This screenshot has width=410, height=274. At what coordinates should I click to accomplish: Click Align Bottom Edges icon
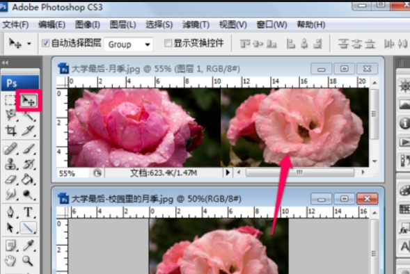point(271,44)
